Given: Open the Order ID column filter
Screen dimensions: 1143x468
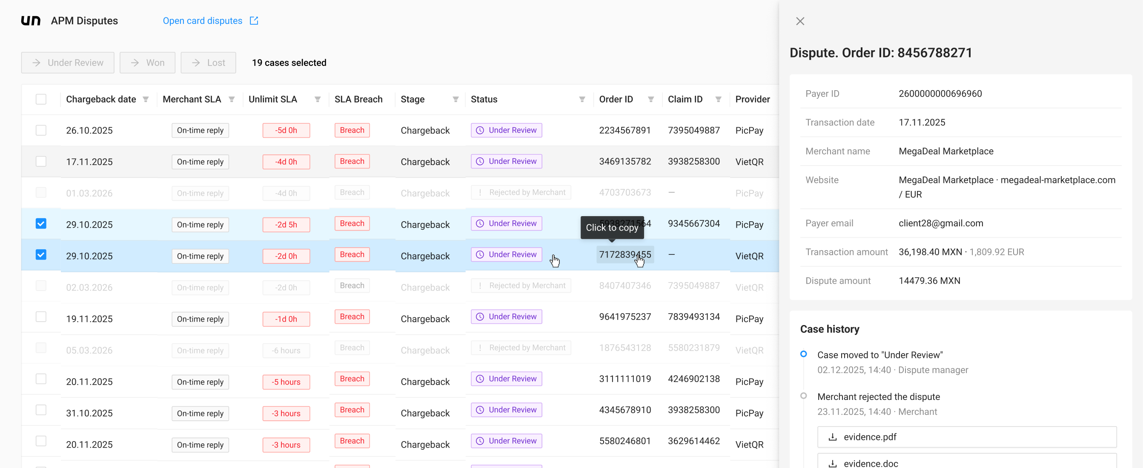Looking at the screenshot, I should coord(651,100).
